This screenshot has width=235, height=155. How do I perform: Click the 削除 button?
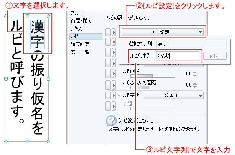tap(215, 56)
